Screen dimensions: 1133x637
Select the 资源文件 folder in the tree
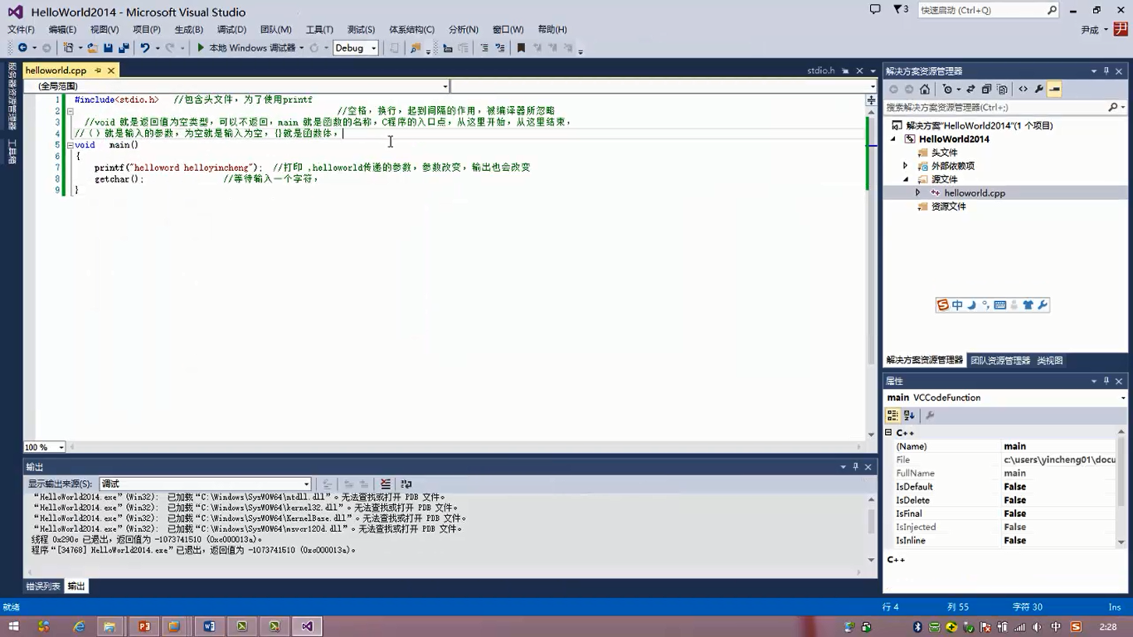(x=948, y=207)
